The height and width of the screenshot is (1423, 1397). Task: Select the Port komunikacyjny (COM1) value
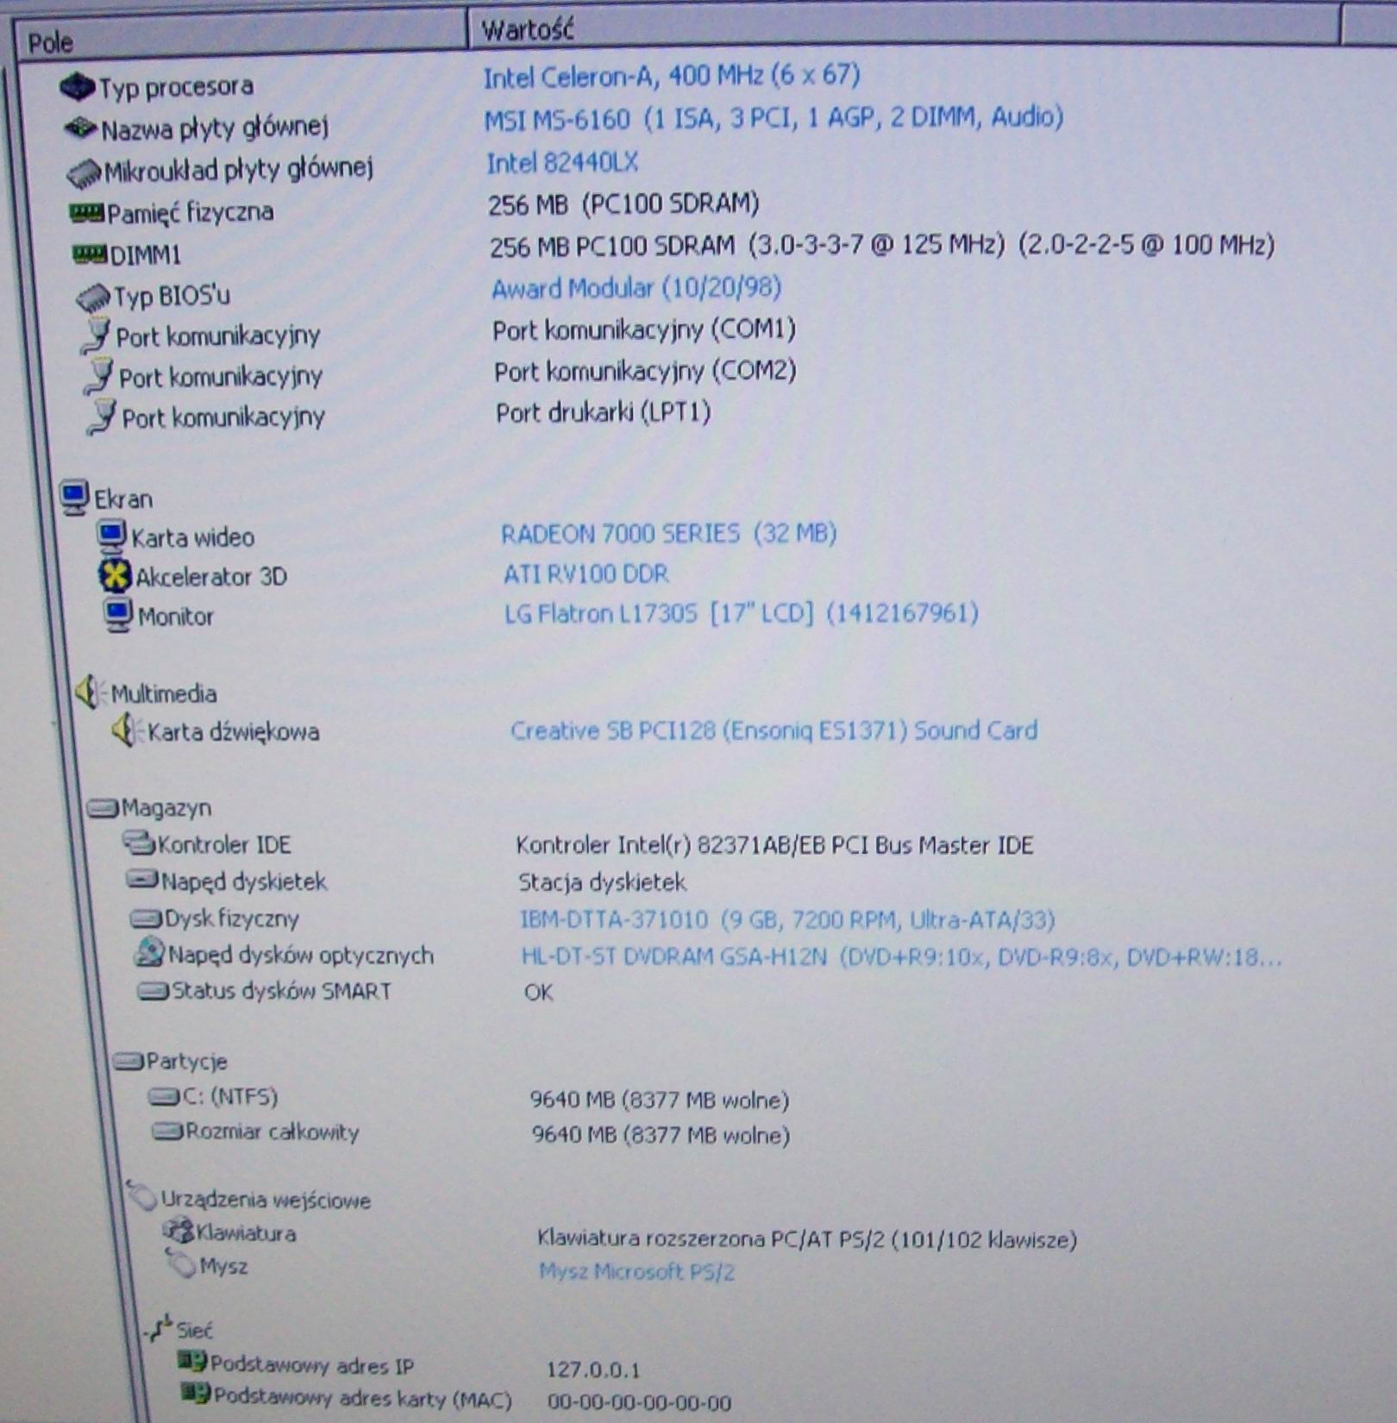644,329
